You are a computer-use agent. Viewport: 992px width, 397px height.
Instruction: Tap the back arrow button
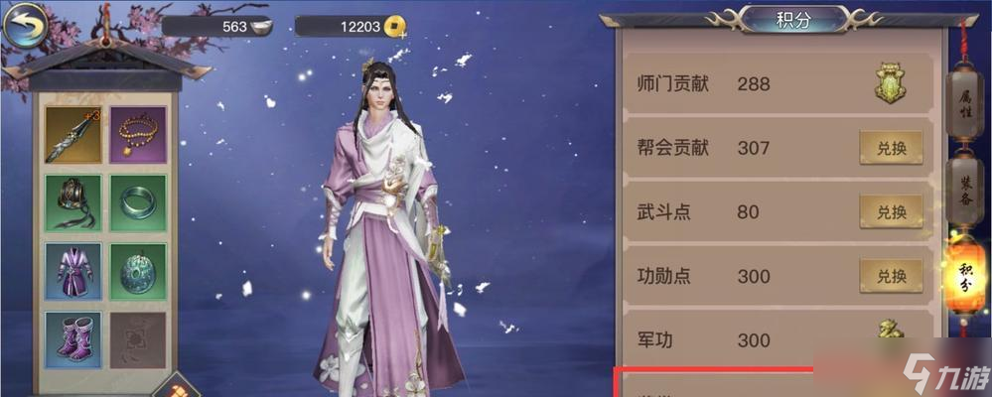25,25
